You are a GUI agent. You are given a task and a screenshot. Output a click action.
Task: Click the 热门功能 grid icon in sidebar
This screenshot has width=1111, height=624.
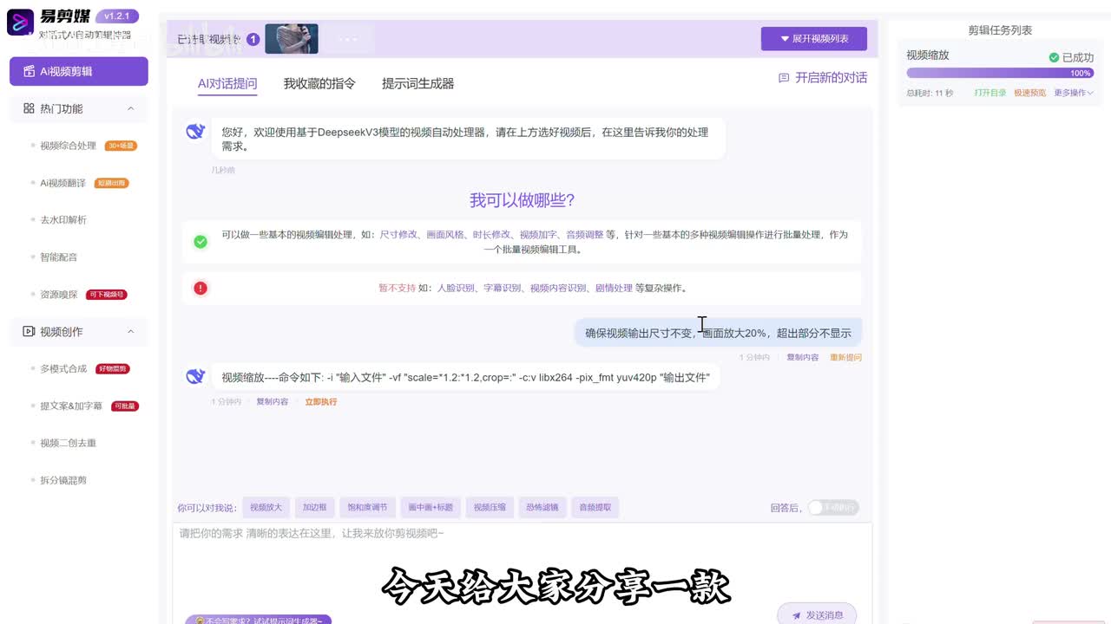click(x=29, y=109)
